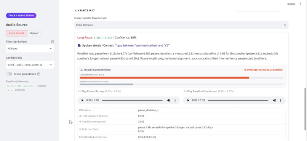Click the Rule that fired row icon
307x141 pixels.
coord(80,129)
